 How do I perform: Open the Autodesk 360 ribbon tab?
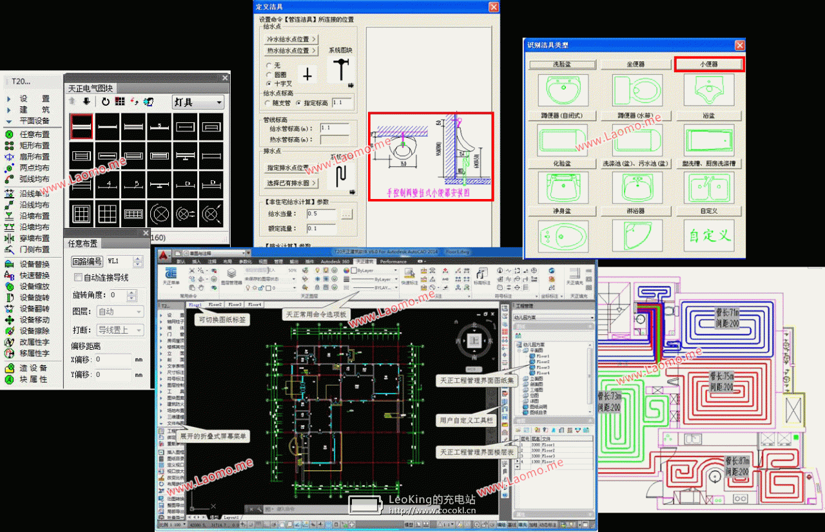click(x=336, y=261)
